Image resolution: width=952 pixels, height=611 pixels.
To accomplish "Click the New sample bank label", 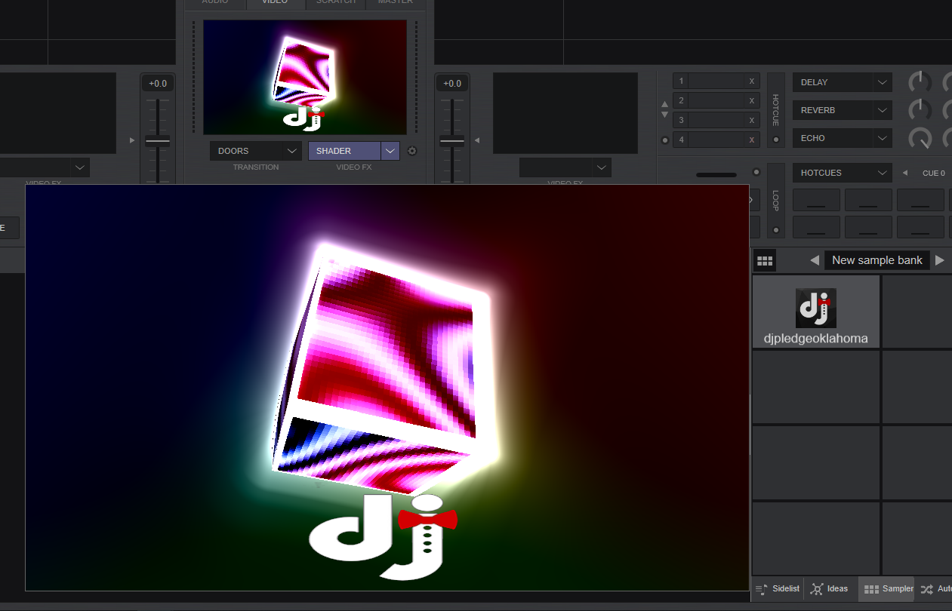I will click(877, 260).
